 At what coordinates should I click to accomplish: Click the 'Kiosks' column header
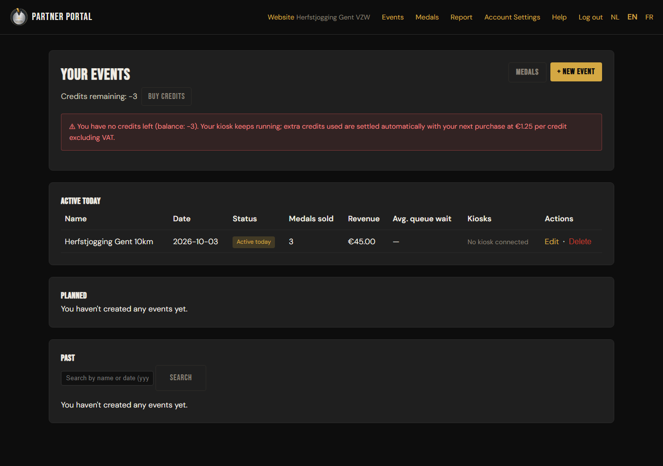pos(479,218)
